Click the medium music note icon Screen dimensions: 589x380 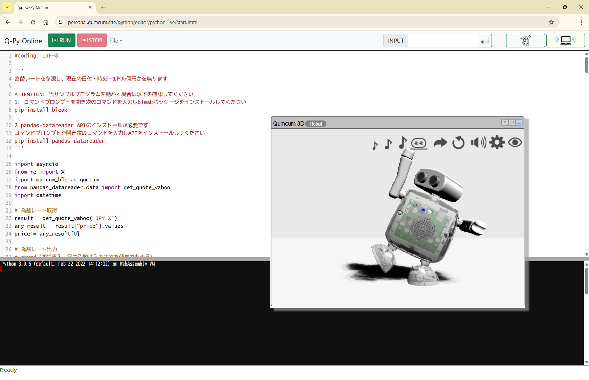(x=388, y=144)
